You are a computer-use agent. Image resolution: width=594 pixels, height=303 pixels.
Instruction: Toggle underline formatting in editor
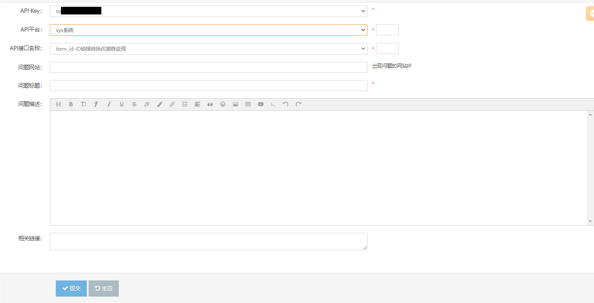(x=121, y=104)
